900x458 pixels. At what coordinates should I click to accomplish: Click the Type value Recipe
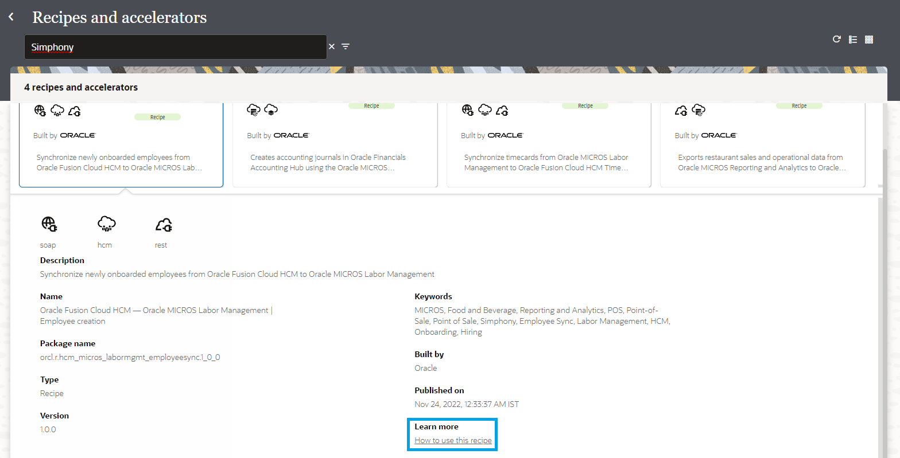pos(52,393)
